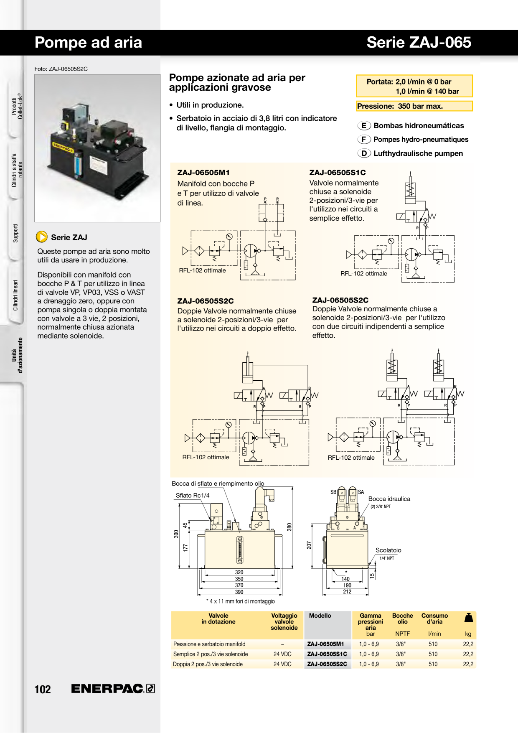Click 24 VDC in the ZAJ-06505S1C row
The height and width of the screenshot is (733, 518).
(x=282, y=654)
